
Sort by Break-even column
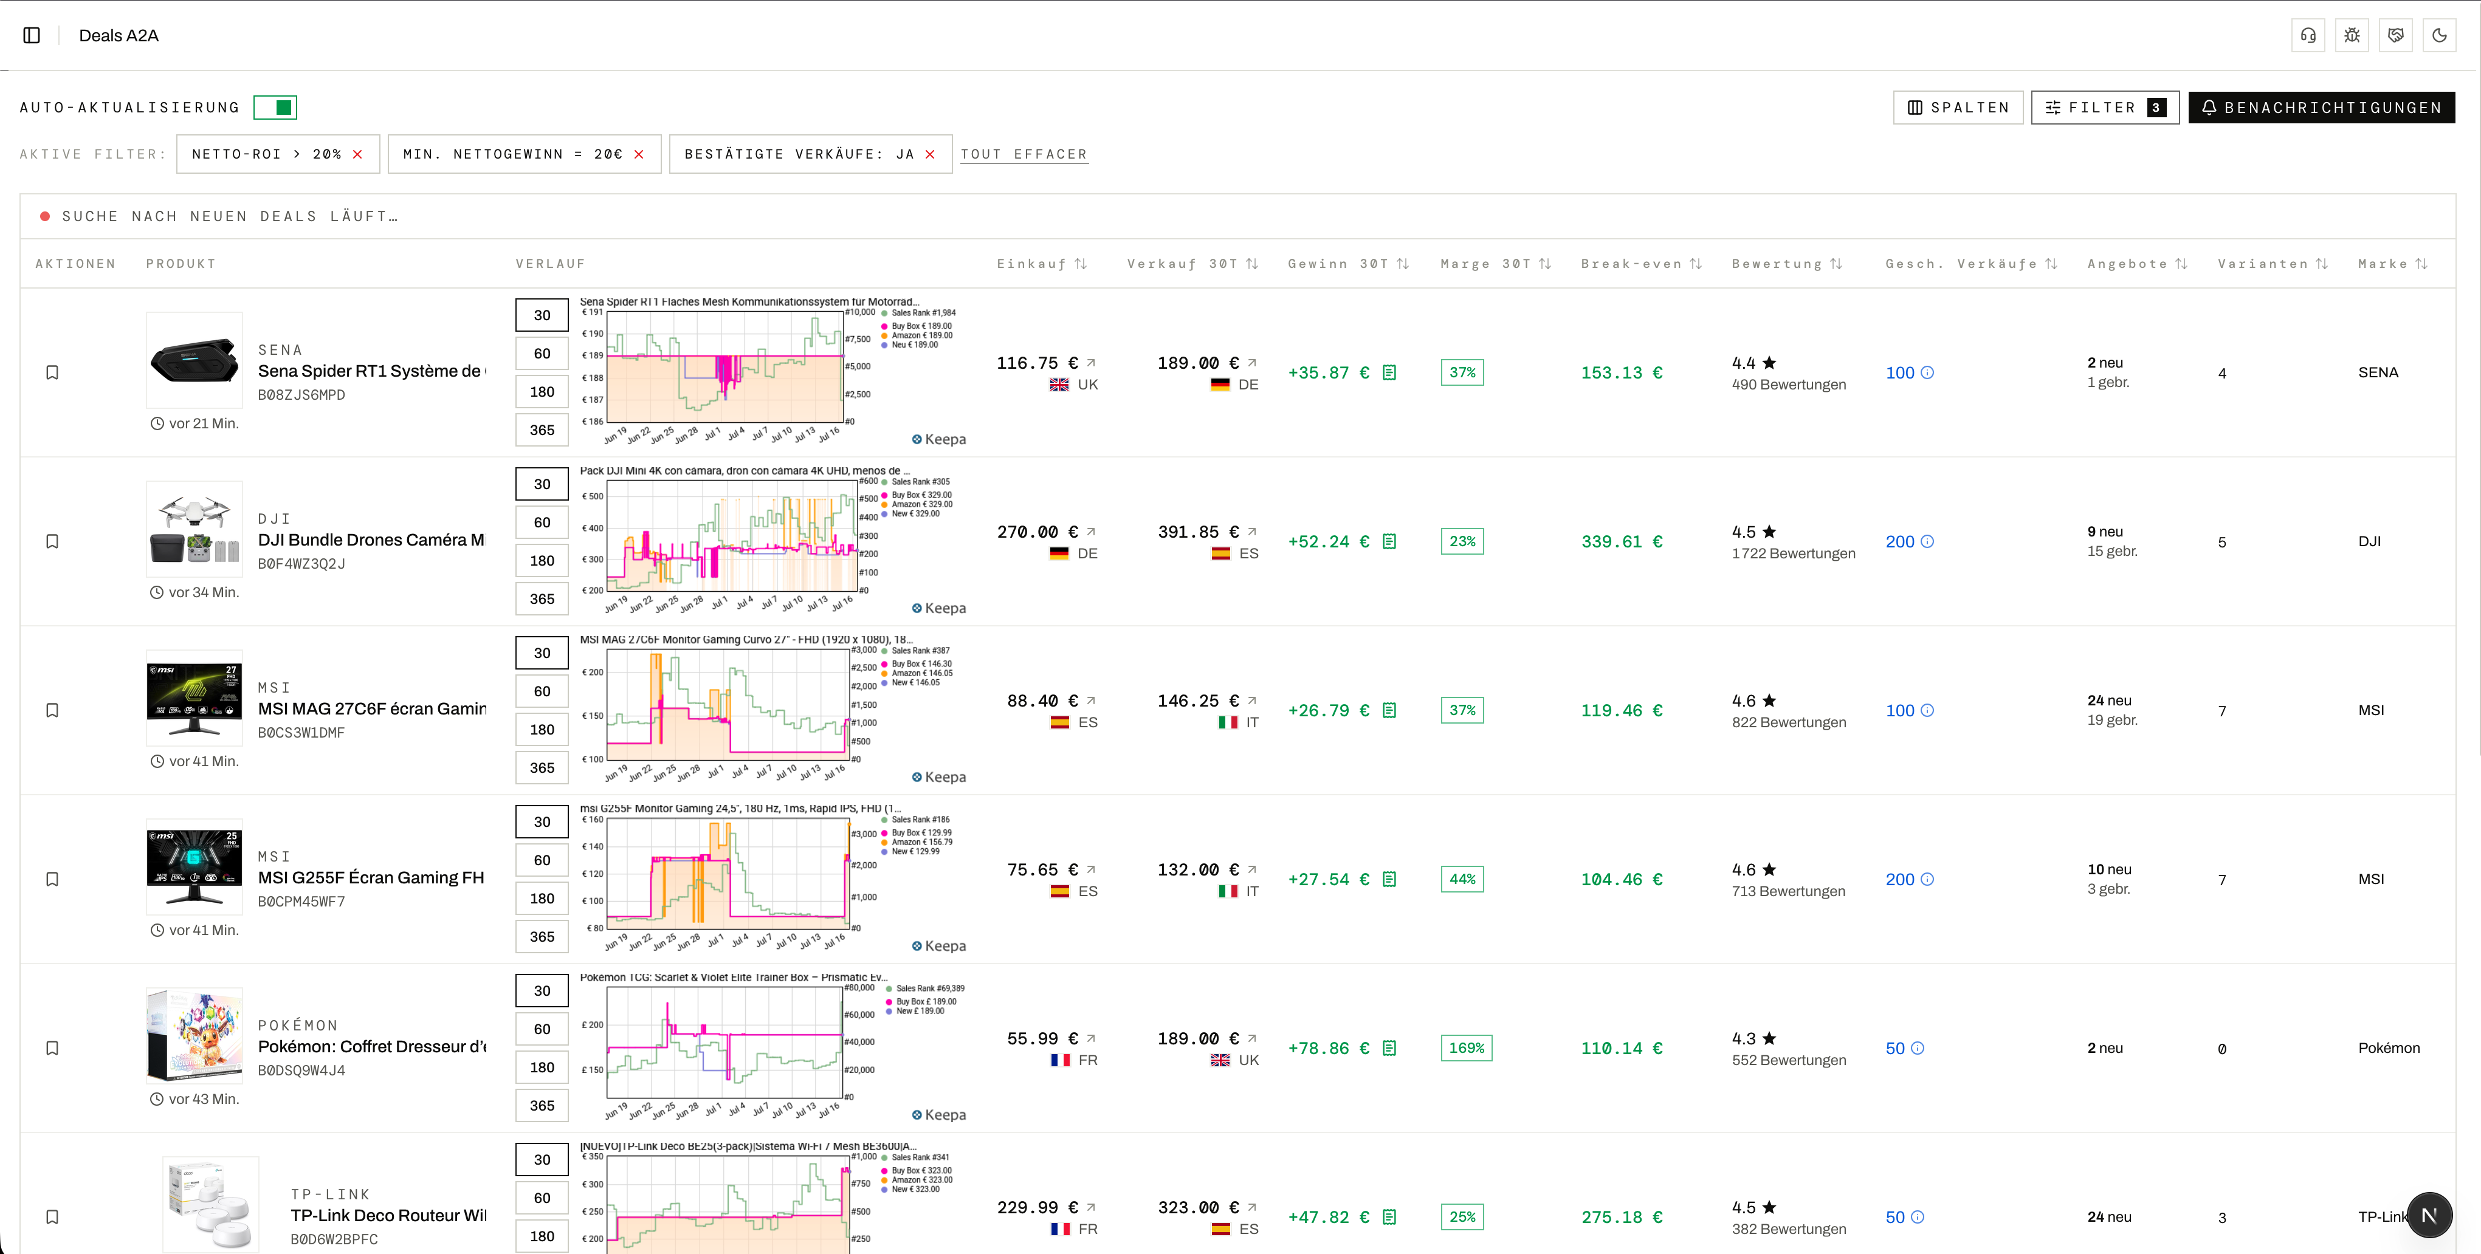(1641, 264)
